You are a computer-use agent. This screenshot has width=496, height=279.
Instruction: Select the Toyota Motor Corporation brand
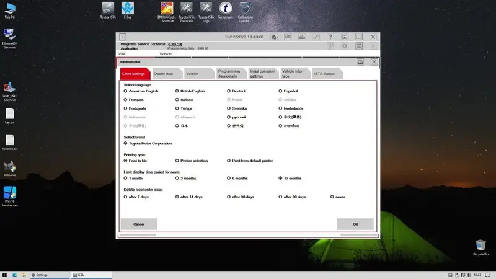126,143
